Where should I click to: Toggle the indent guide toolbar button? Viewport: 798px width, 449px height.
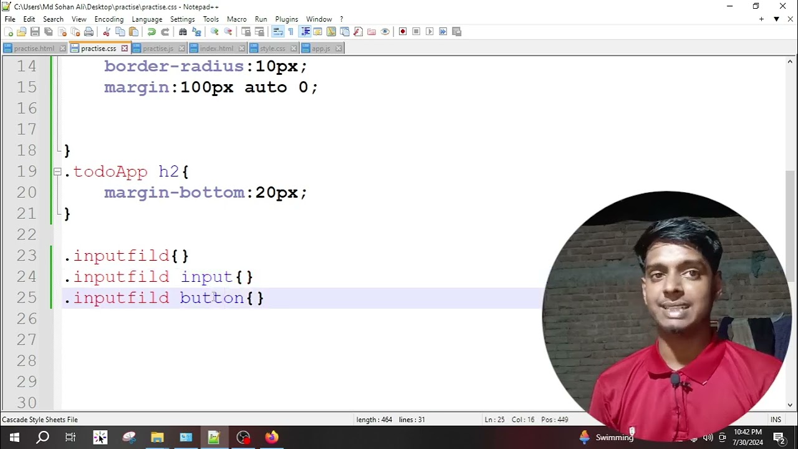(305, 32)
